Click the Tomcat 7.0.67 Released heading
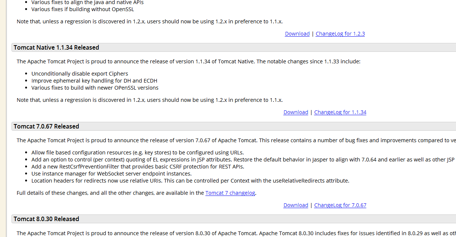 pyautogui.click(x=46, y=126)
